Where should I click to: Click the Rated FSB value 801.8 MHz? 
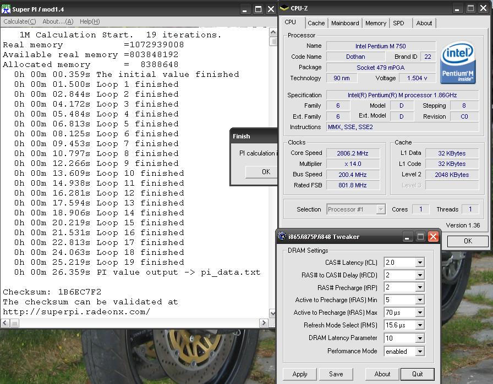point(353,185)
